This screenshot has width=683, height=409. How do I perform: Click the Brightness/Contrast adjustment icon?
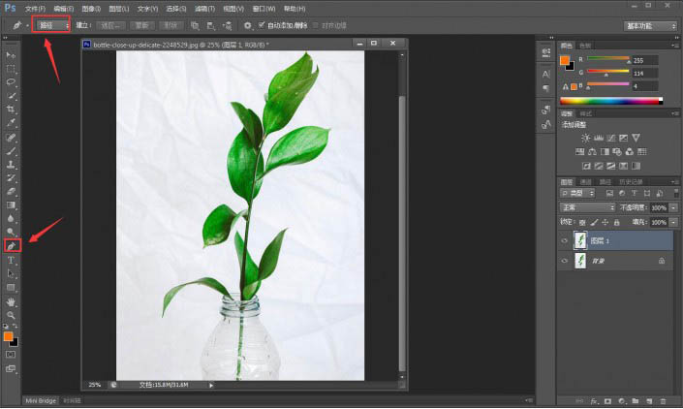point(586,138)
